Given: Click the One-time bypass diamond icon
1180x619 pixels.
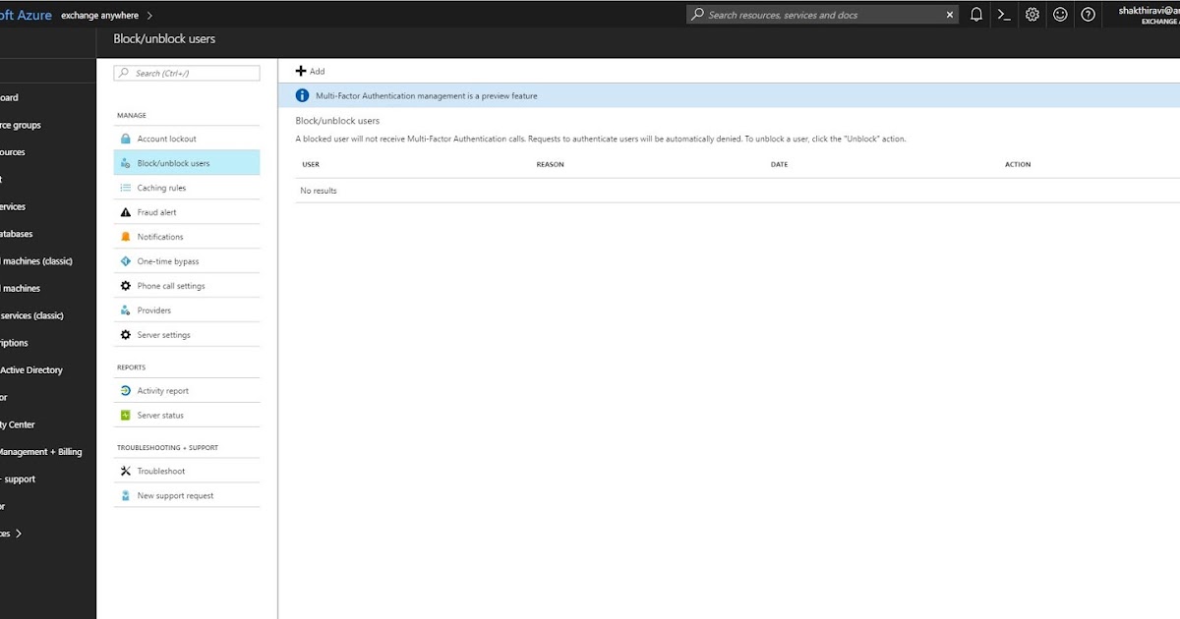Looking at the screenshot, I should (x=126, y=260).
